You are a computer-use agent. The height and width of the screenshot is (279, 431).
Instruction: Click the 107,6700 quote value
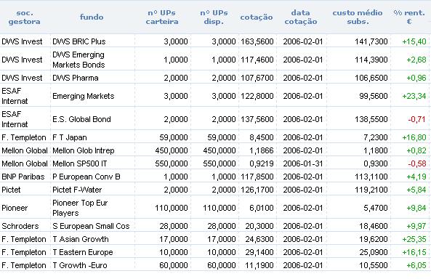(257, 78)
